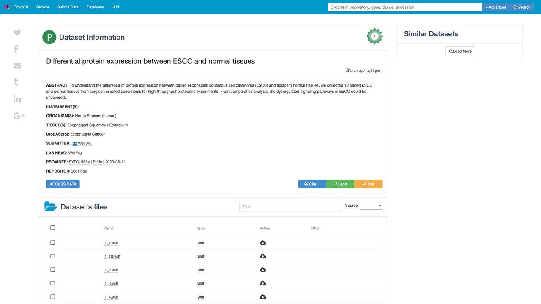Share dataset on LinkedIn
Screen dimensions: 541x304
[x=17, y=99]
